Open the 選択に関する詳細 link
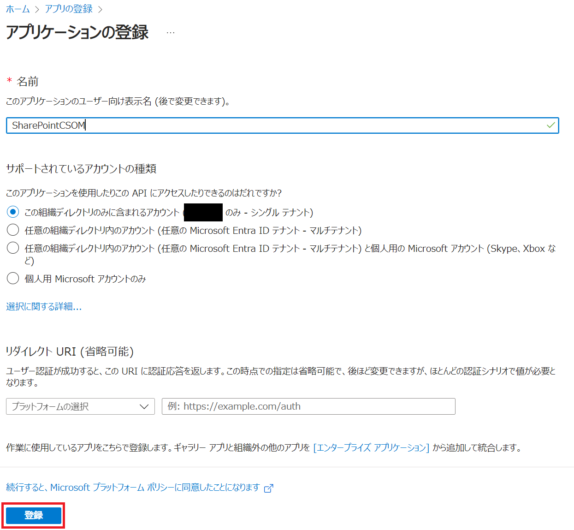The image size is (574, 530). pos(44,306)
